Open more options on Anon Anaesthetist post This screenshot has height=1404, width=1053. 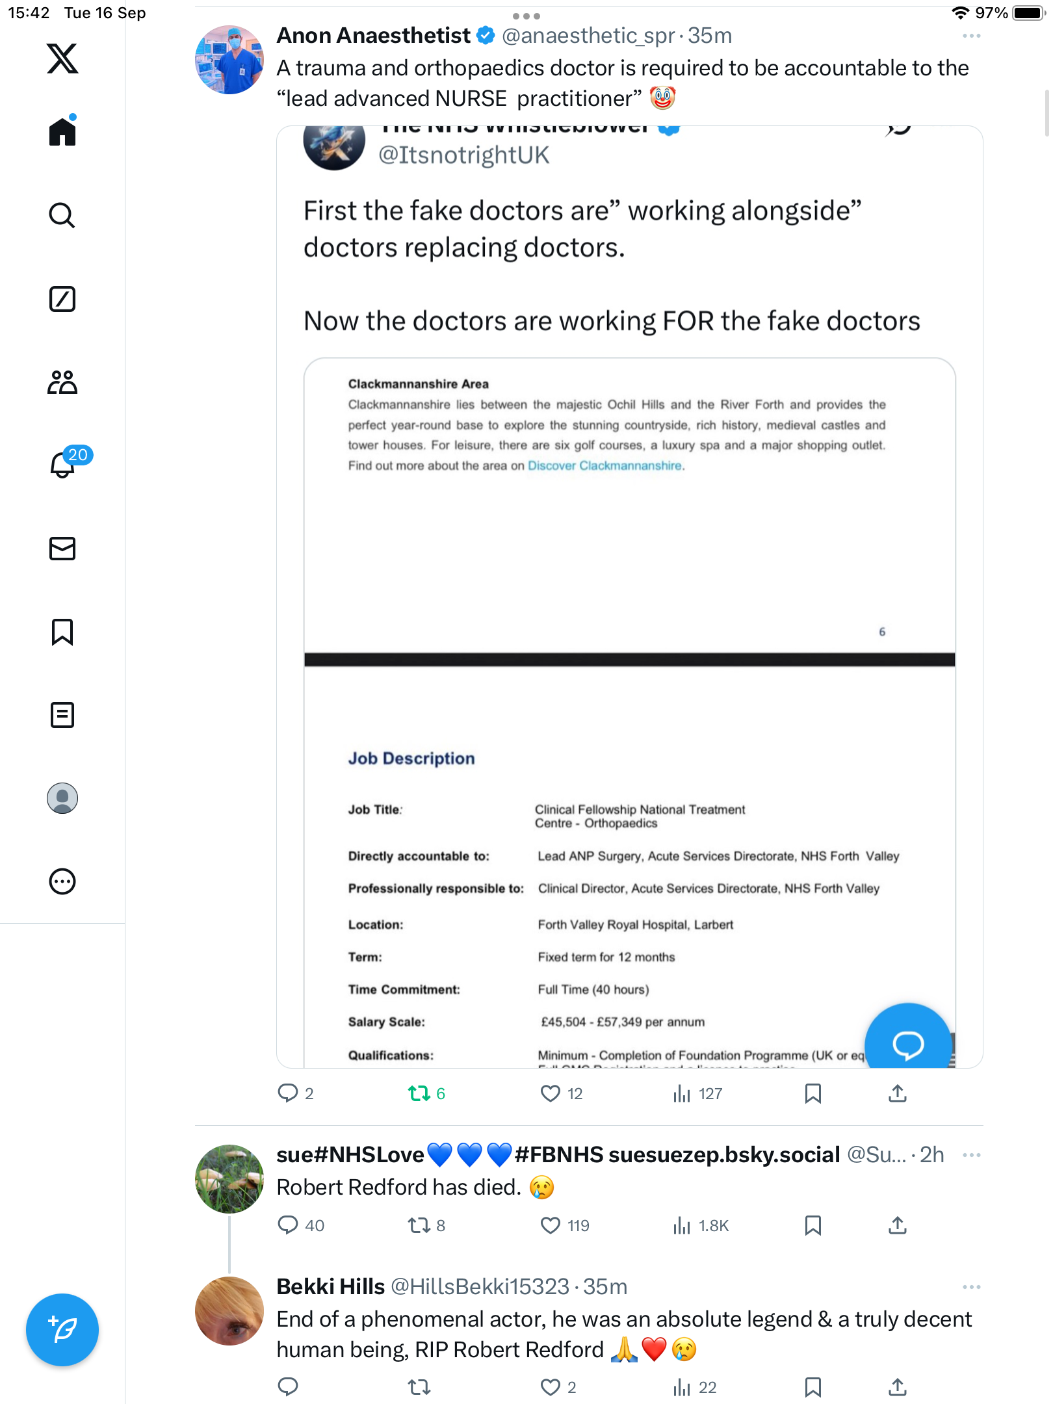pyautogui.click(x=971, y=36)
